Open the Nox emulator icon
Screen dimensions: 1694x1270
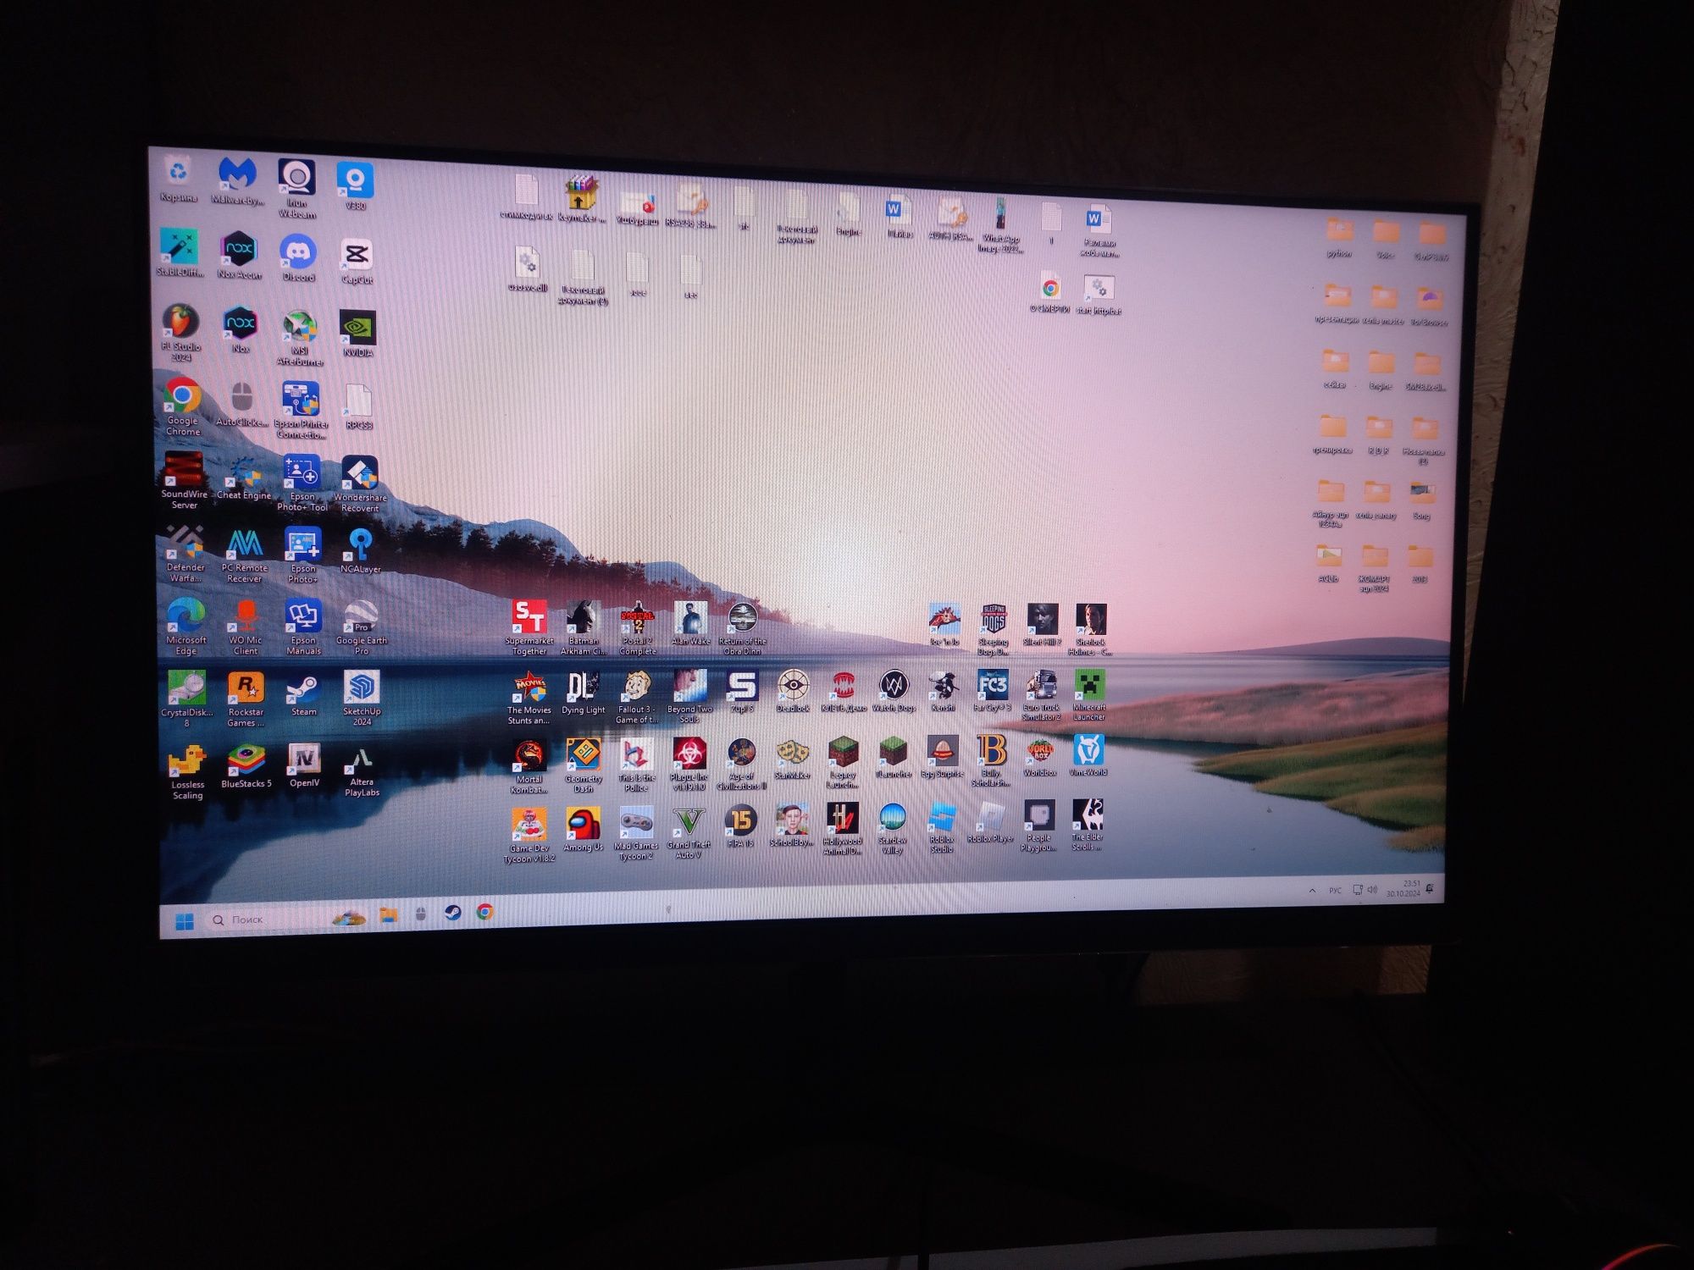(241, 329)
